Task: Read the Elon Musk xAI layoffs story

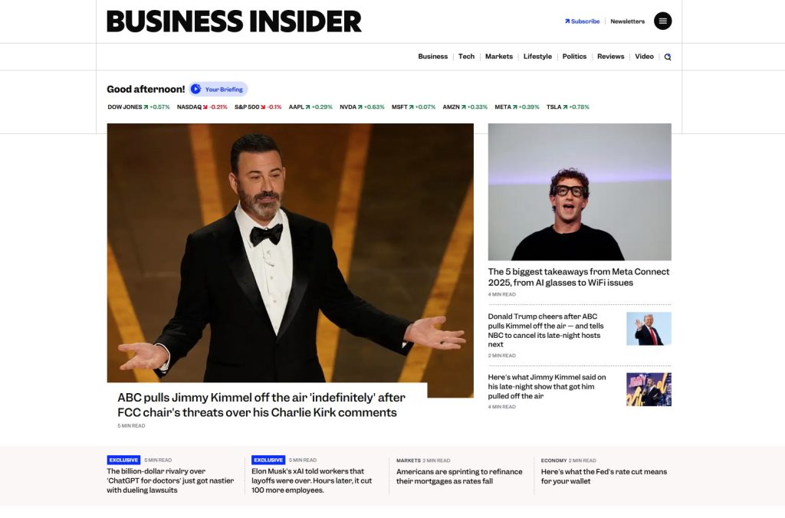Action: pyautogui.click(x=311, y=480)
